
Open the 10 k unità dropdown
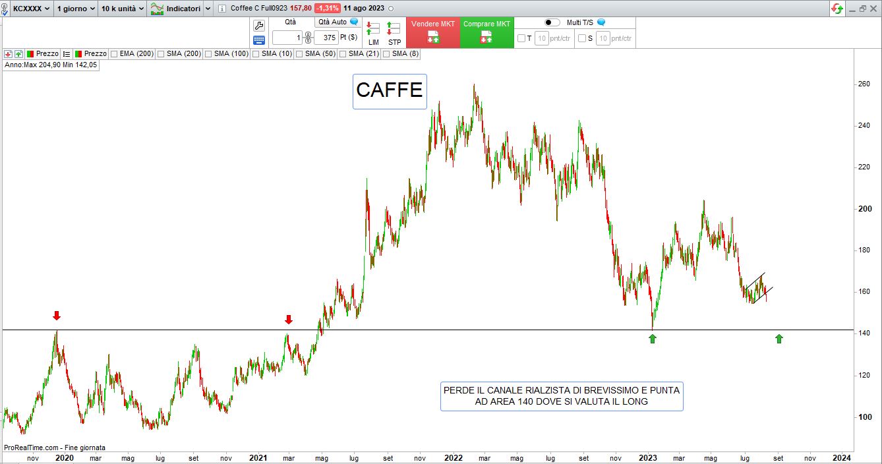(123, 9)
